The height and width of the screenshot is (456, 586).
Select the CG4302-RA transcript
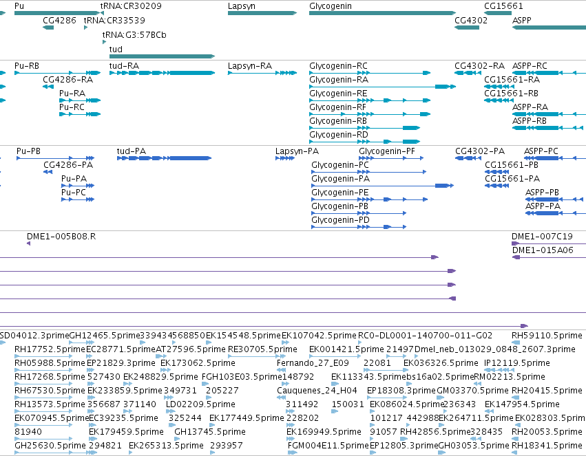(468, 73)
